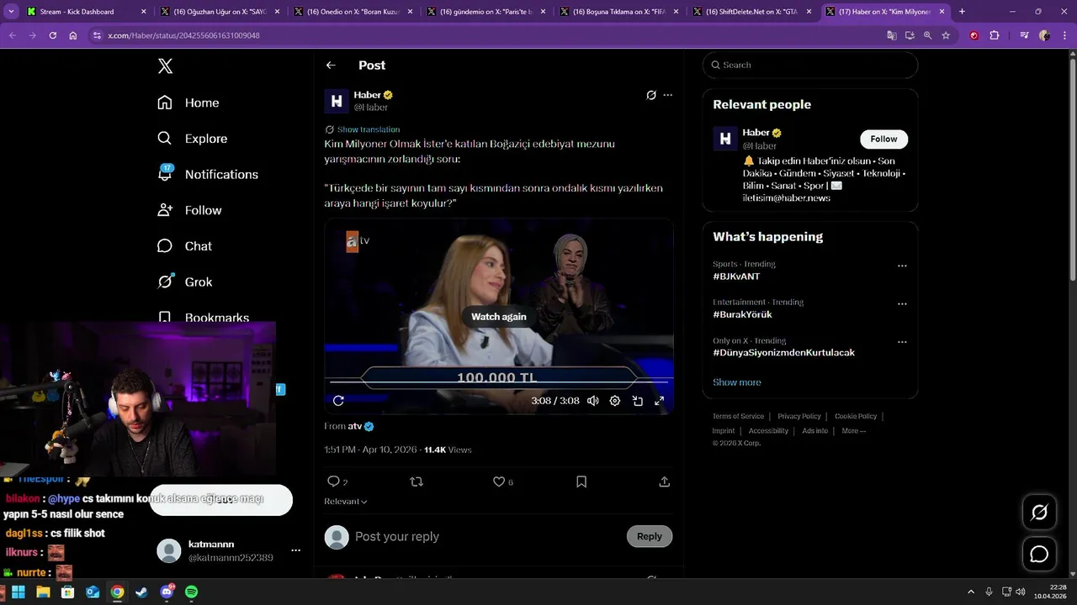Like the post with heart icon
The height and width of the screenshot is (605, 1077).
tap(499, 481)
